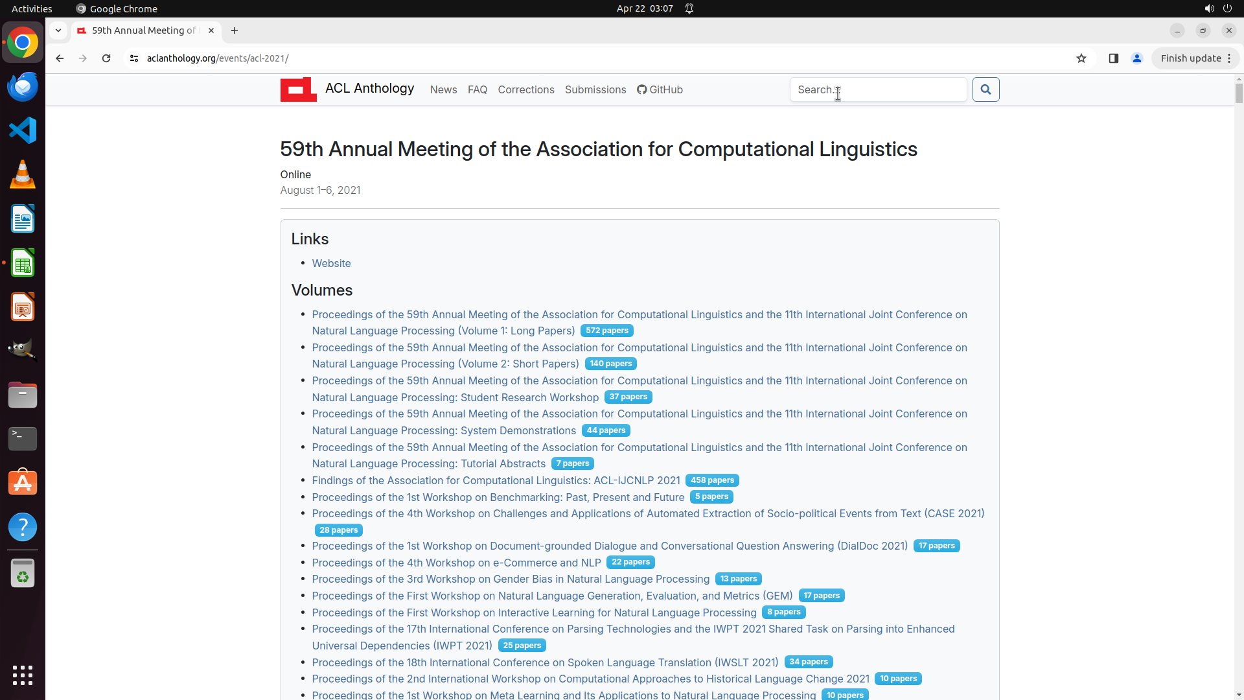Bookmark this page with the star icon
The height and width of the screenshot is (700, 1244).
pyautogui.click(x=1081, y=58)
